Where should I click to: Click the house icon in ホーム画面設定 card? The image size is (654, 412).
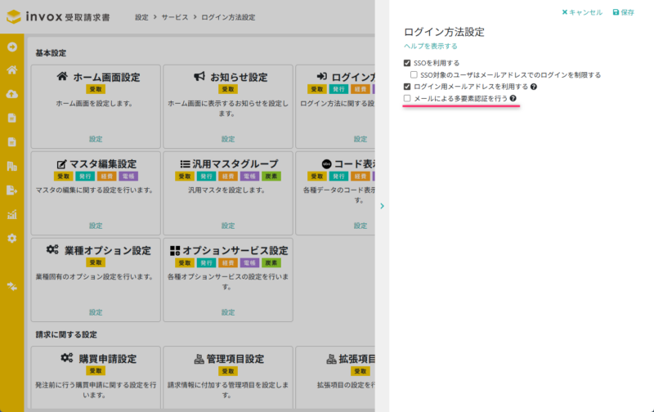[x=62, y=76]
